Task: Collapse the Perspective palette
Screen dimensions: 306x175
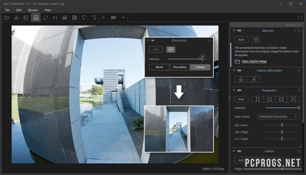Action: tap(234, 90)
